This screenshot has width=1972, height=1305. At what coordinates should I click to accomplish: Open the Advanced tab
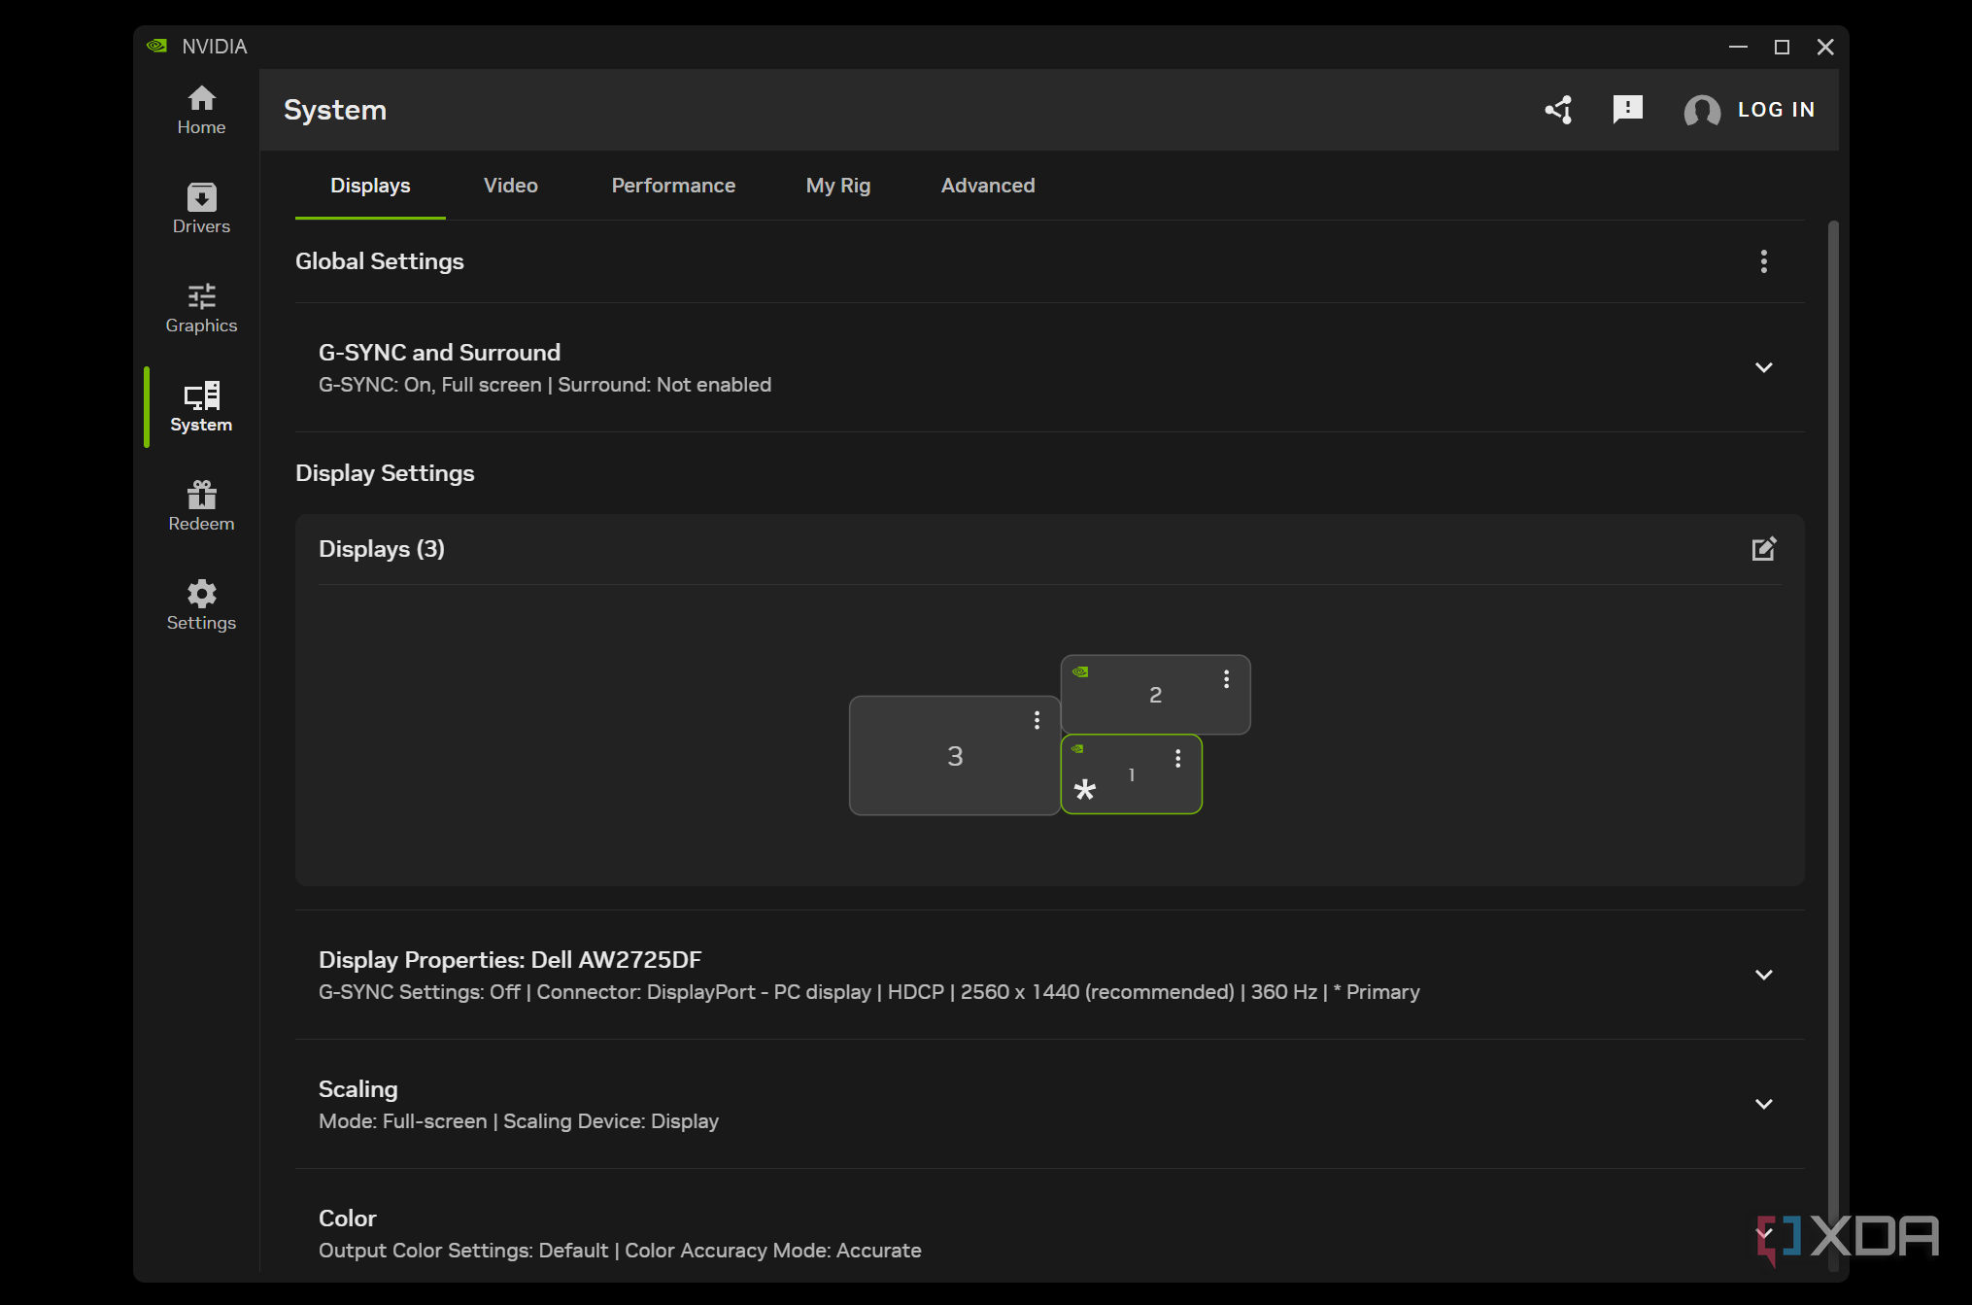[988, 186]
